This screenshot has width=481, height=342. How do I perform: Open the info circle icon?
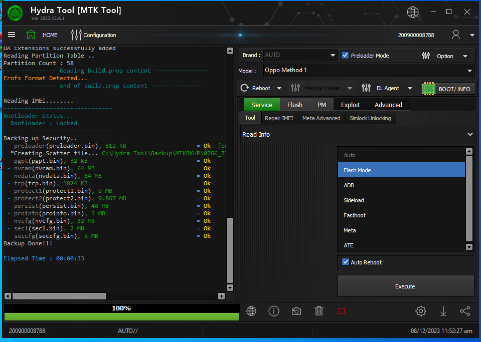pos(274,311)
